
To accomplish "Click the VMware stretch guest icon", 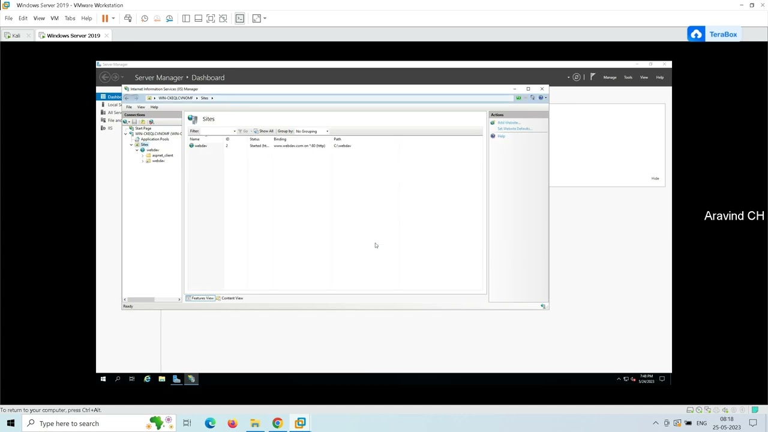I will pos(257,19).
